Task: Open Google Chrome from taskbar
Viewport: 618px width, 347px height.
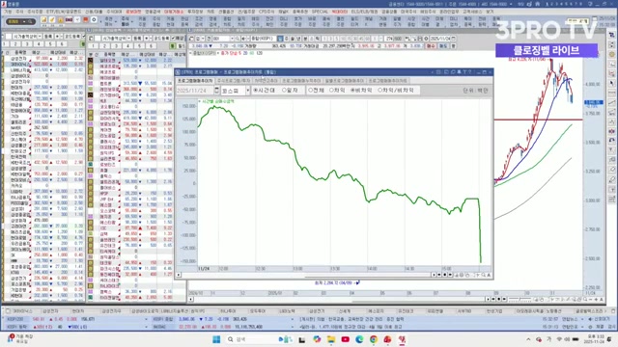Action: click(x=374, y=339)
